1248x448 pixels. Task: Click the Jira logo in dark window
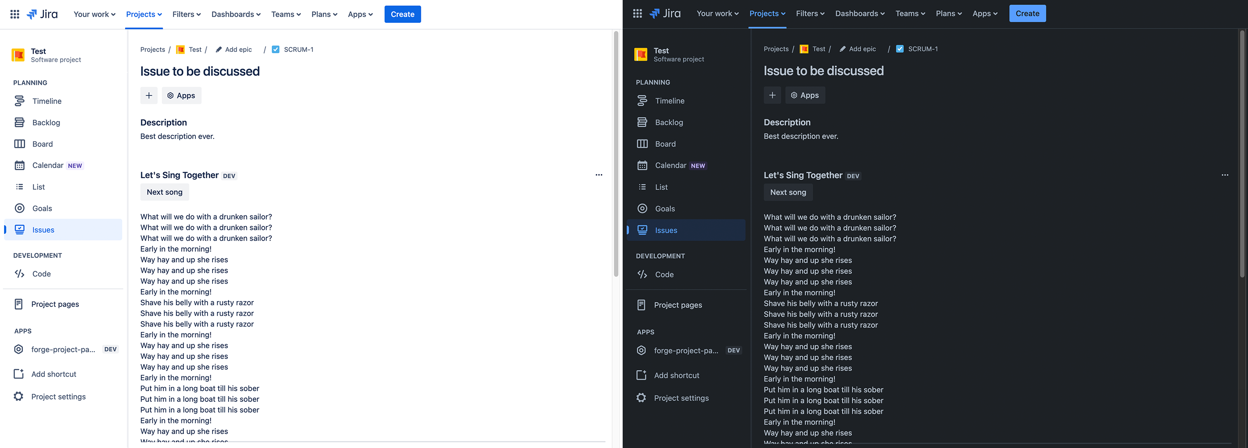click(x=665, y=13)
